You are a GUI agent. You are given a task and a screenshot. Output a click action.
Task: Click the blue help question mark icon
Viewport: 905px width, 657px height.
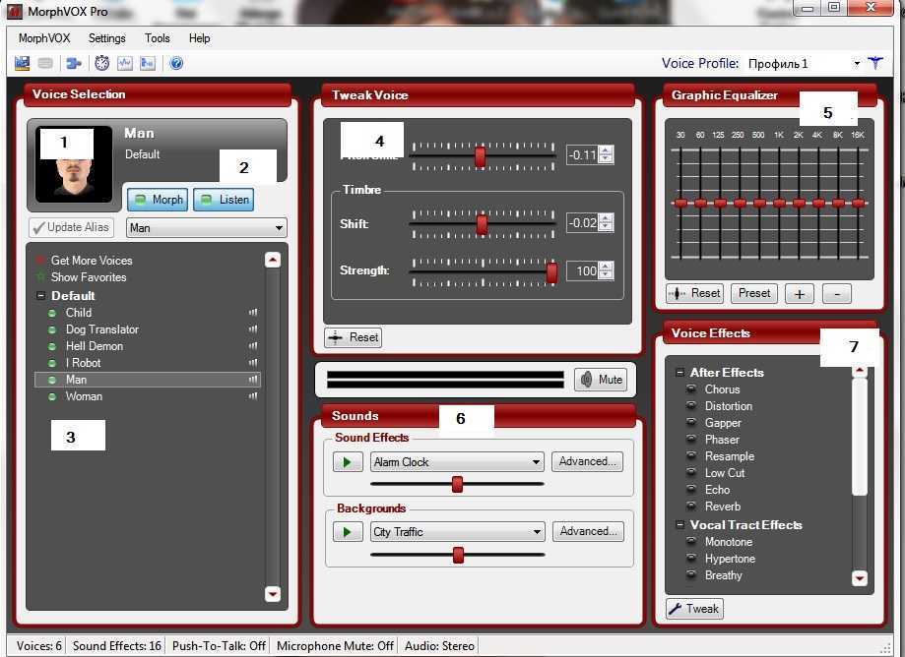pyautogui.click(x=176, y=63)
